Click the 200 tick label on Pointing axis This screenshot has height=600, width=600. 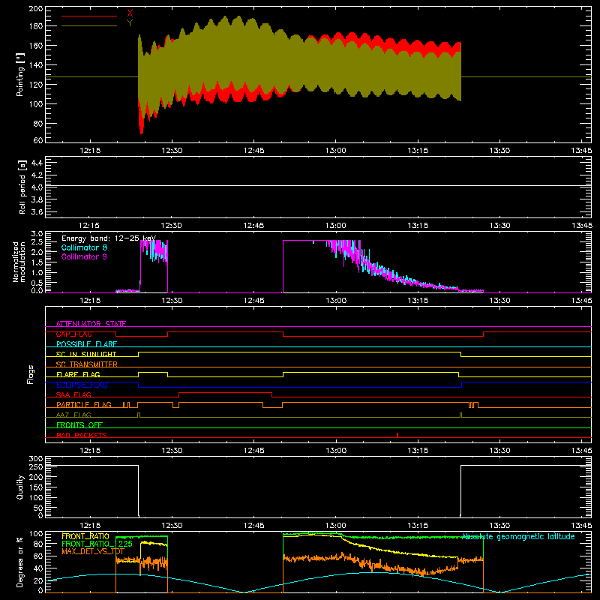tap(35, 8)
